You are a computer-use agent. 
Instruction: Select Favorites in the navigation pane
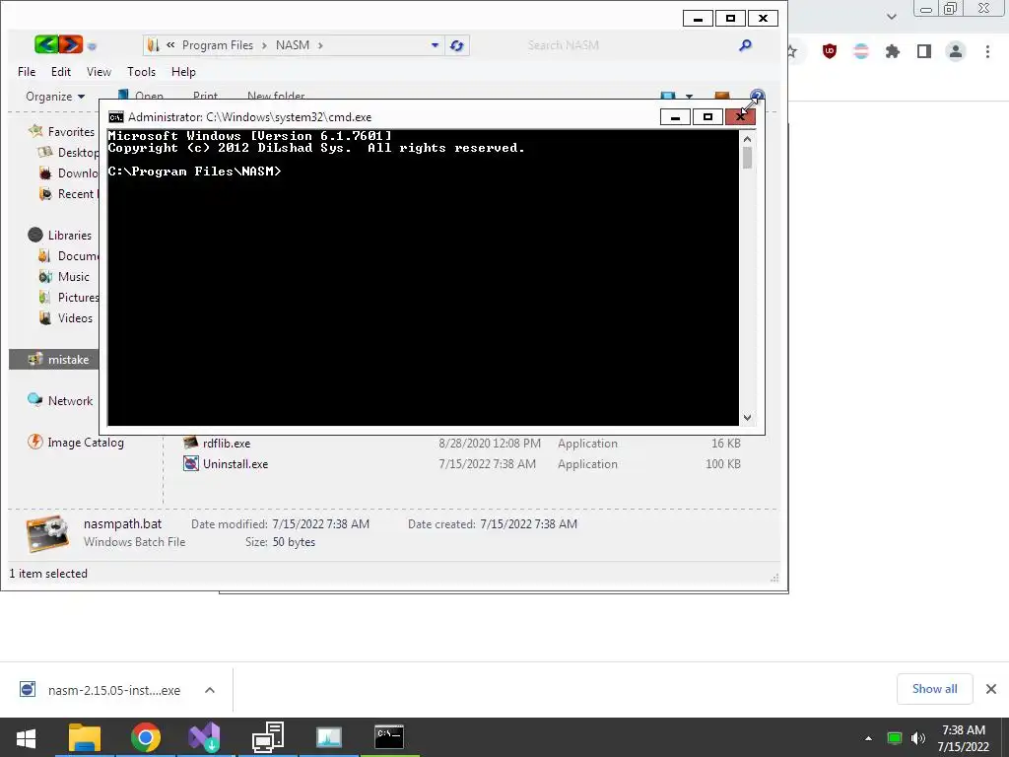pos(71,131)
